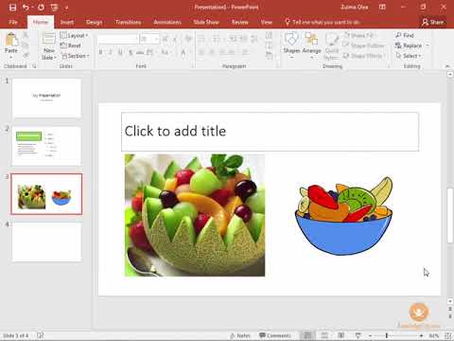Click the Undo arrow icon
This screenshot has width=454, height=341.
pos(26,8)
